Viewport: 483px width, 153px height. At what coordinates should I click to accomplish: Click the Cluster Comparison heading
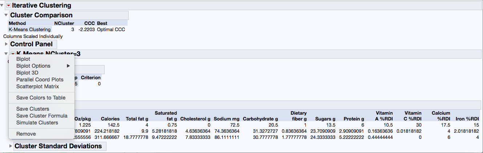[41, 15]
